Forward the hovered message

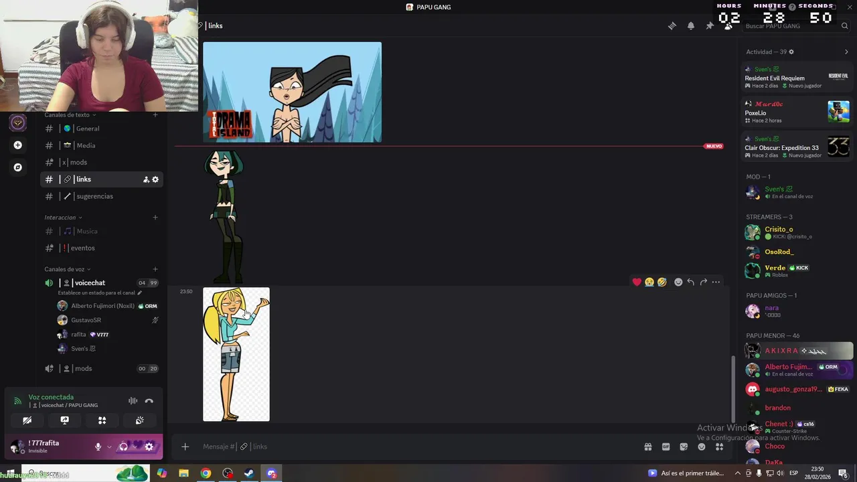click(x=704, y=282)
